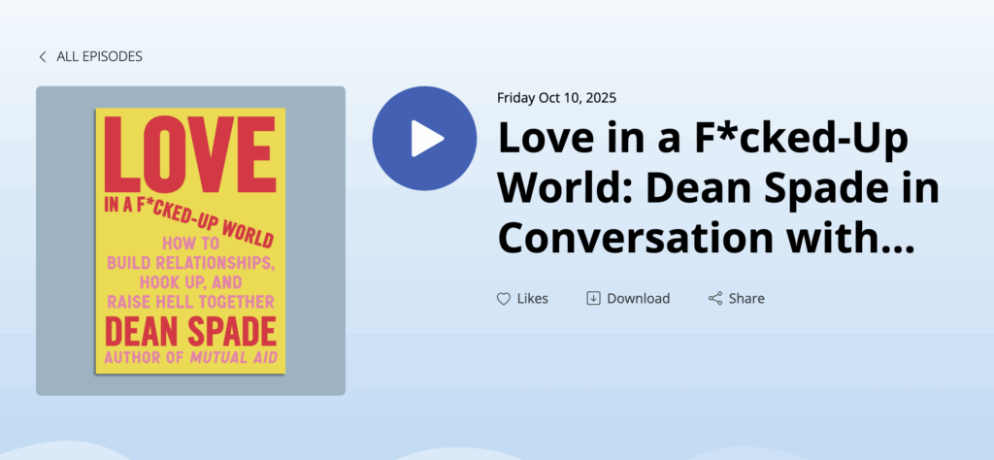Click pink "Build Relationships" subtitle on cover
This screenshot has height=460, width=994.
(x=190, y=264)
